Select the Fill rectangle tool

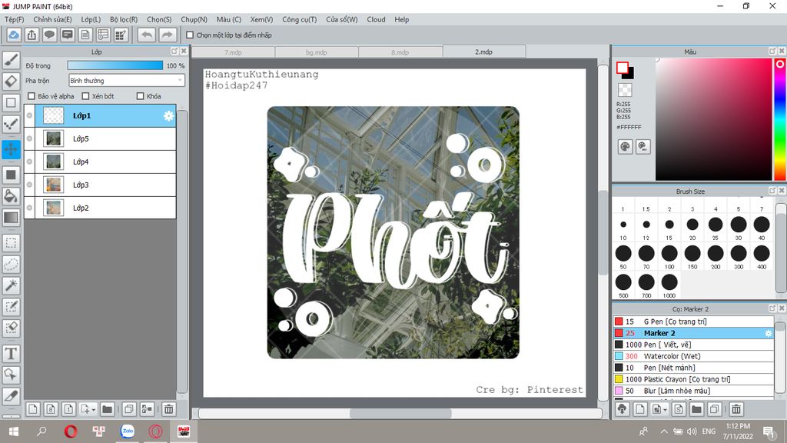click(x=11, y=175)
